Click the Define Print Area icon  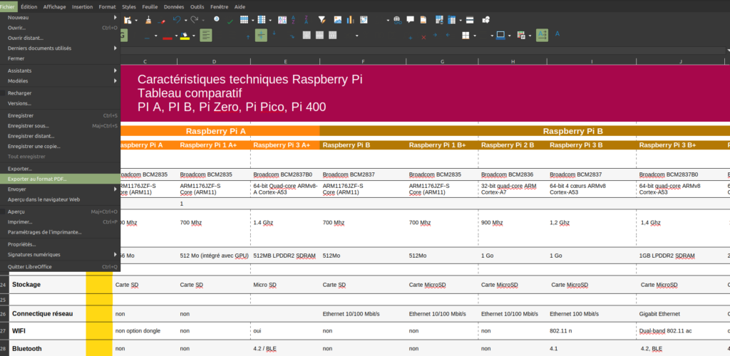coord(439,20)
